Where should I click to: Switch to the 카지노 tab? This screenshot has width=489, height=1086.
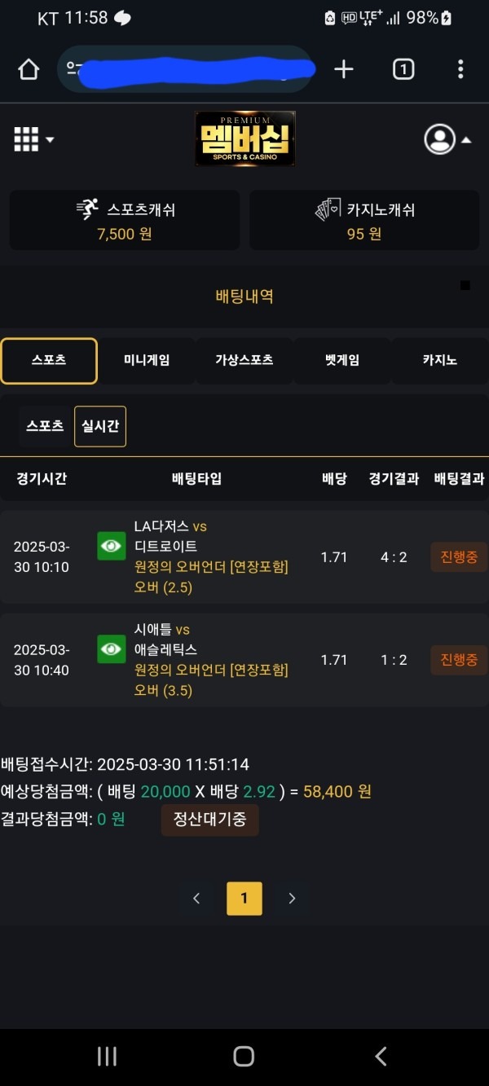(x=439, y=359)
